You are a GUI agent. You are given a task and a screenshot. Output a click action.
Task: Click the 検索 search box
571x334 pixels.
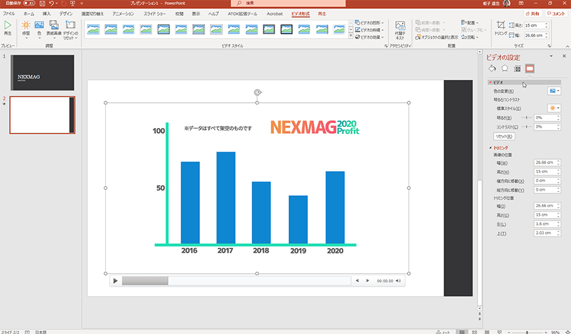point(288,3)
